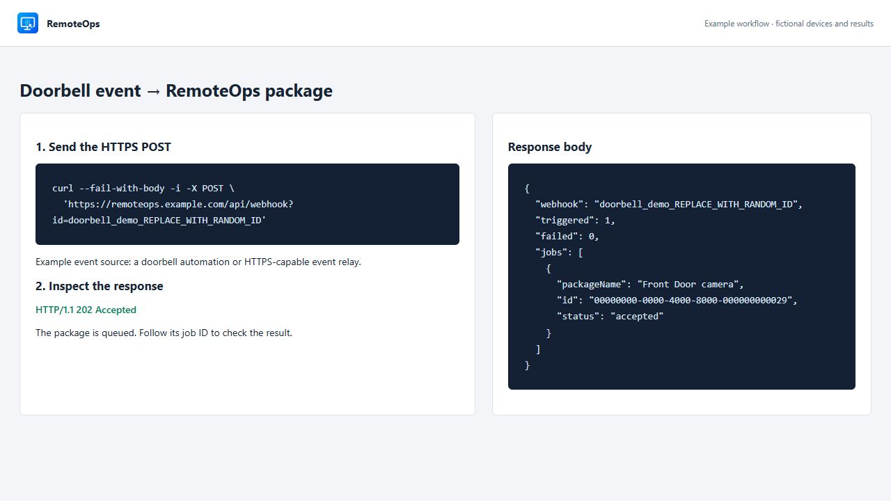The width and height of the screenshot is (891, 501).
Task: Click the RemoteOps monitor logo icon
Action: 28,23
